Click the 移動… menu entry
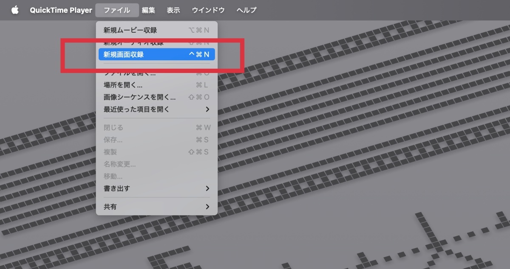 [156, 176]
